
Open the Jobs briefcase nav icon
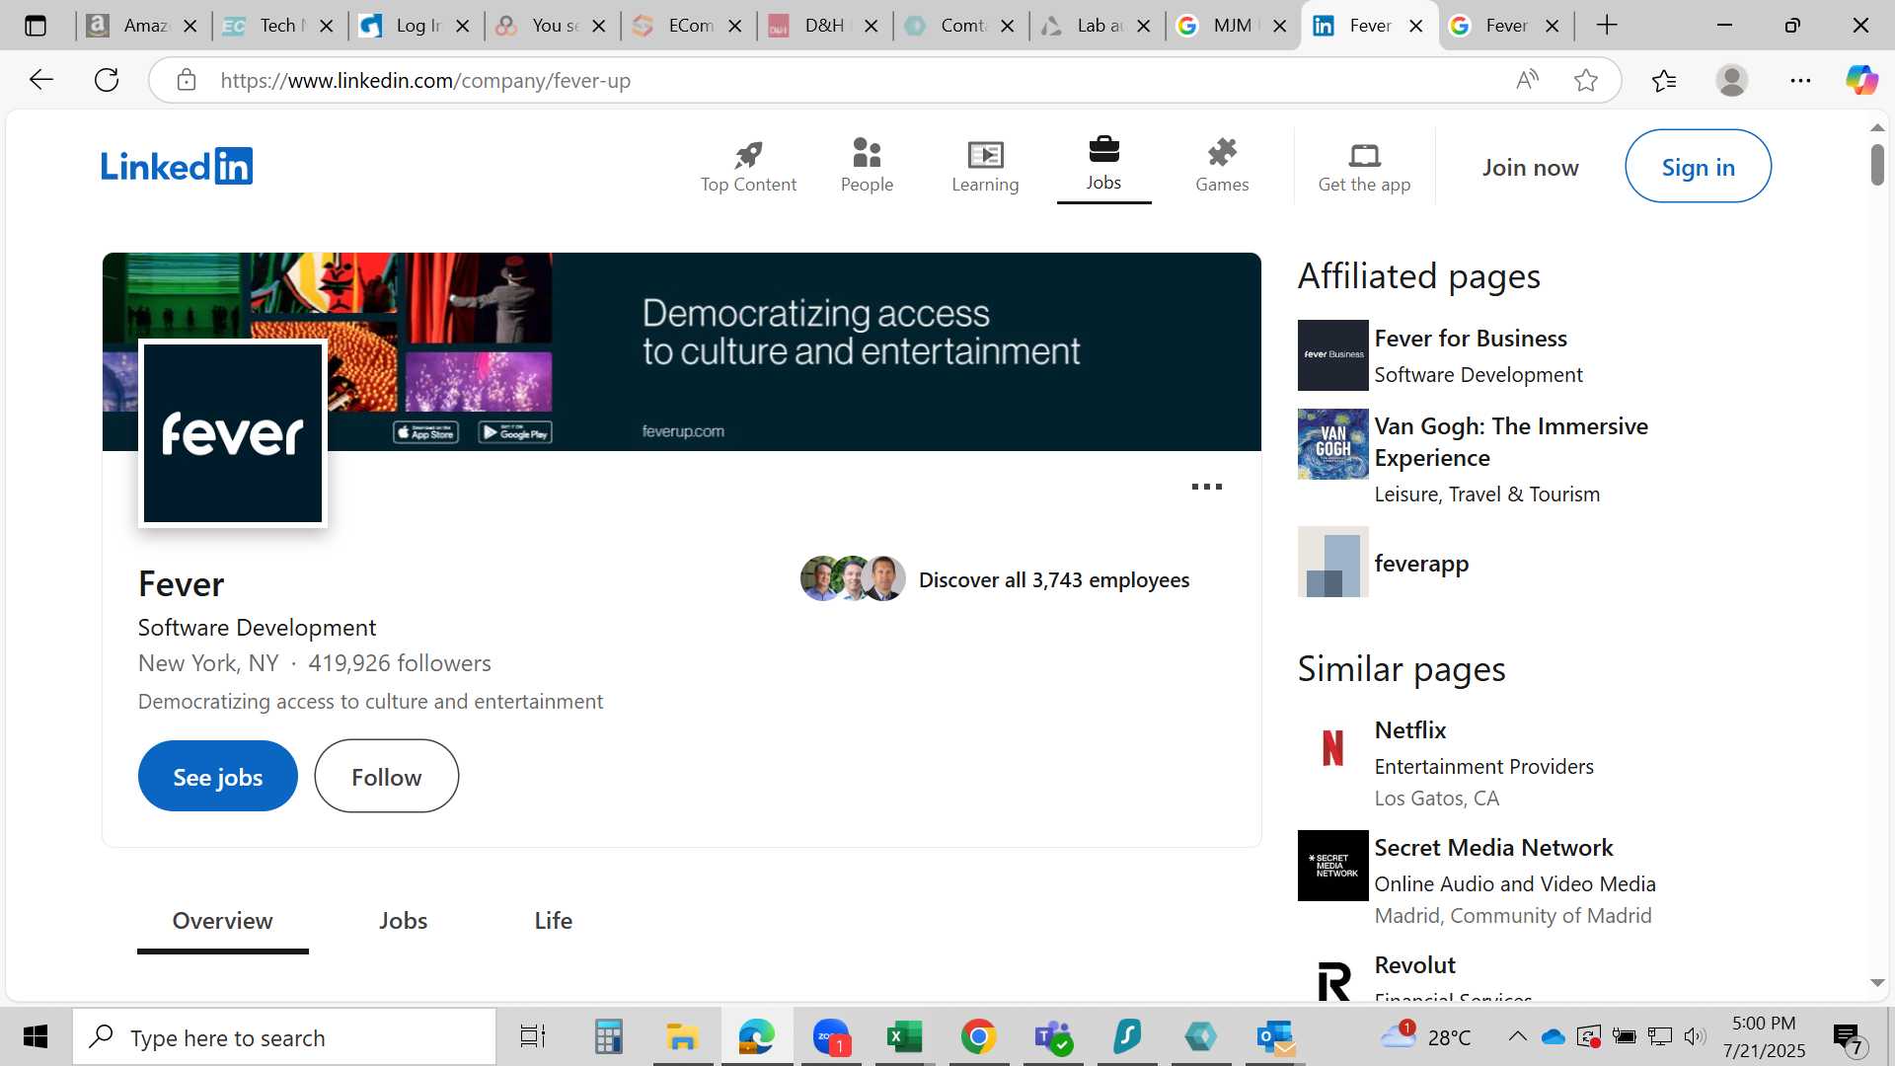click(x=1103, y=149)
